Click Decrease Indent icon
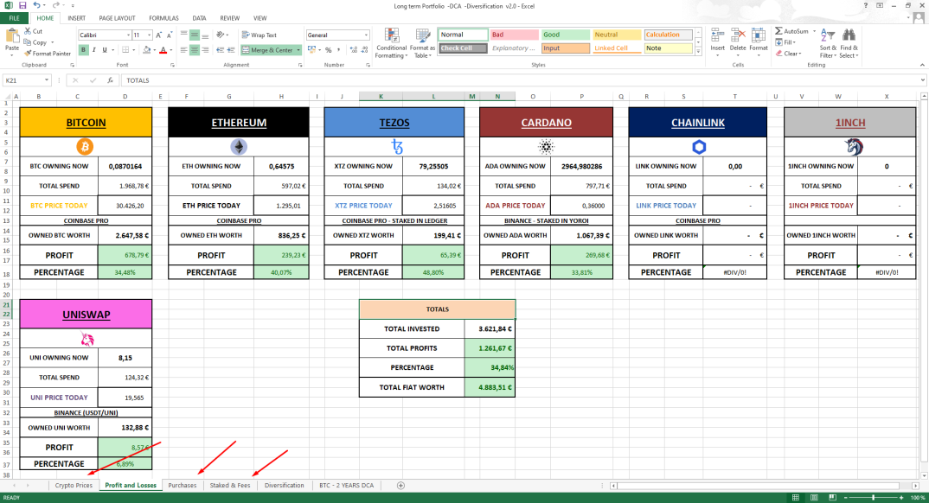Viewport: 929px width, 503px height. (221, 50)
